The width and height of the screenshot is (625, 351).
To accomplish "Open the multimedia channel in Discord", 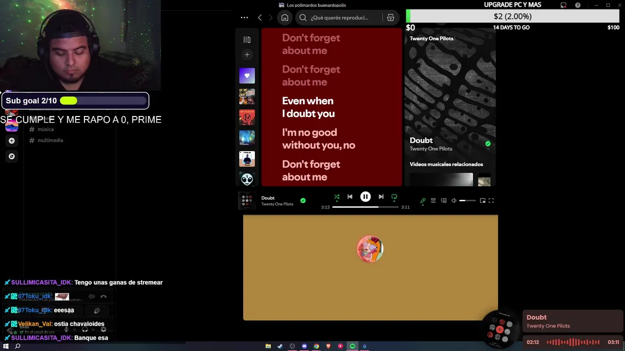I will [50, 140].
